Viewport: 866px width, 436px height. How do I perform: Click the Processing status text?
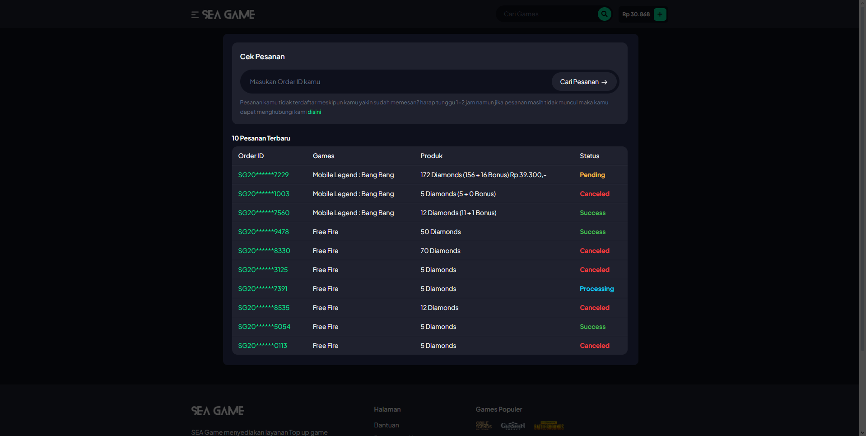click(x=597, y=289)
